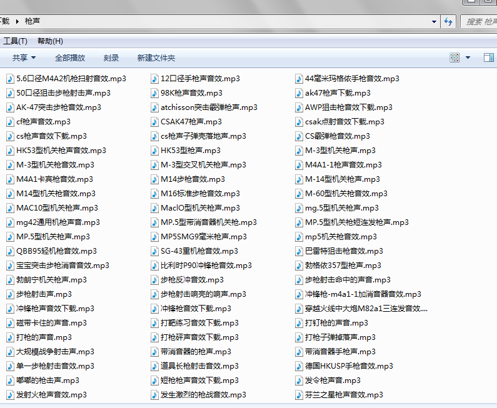Click the search 枪声 input field

click(x=479, y=21)
